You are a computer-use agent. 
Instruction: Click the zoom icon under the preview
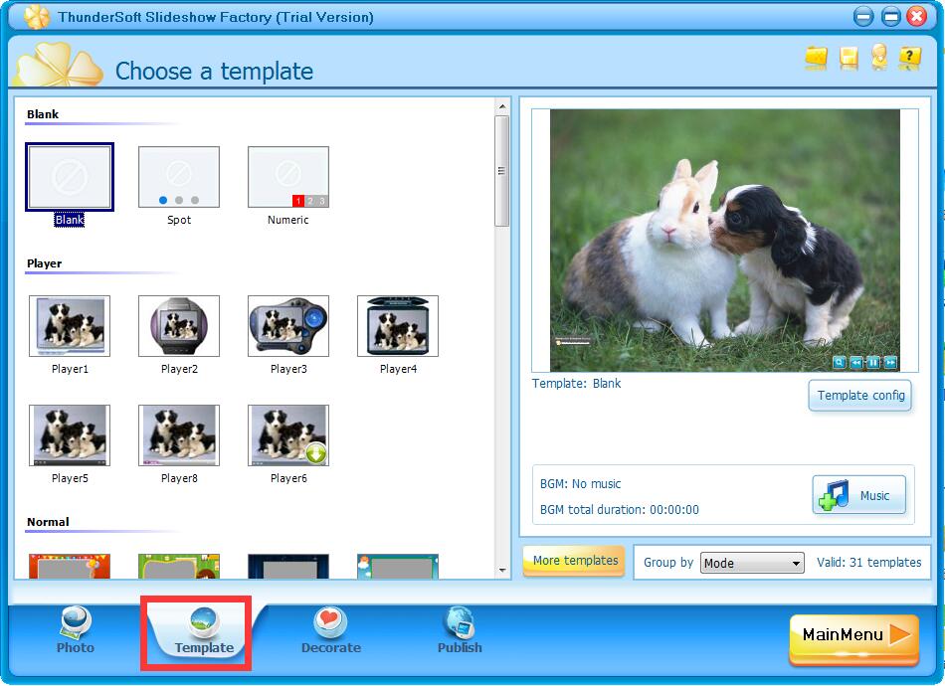(x=839, y=362)
